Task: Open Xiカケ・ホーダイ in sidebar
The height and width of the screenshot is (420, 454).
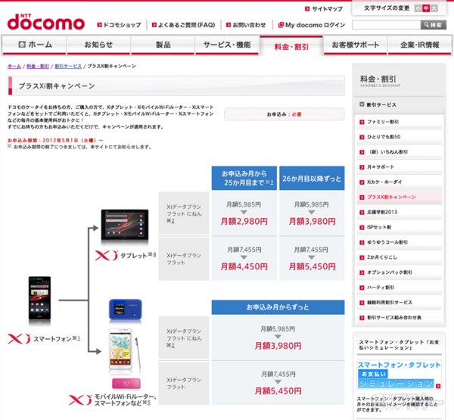Action: [384, 182]
